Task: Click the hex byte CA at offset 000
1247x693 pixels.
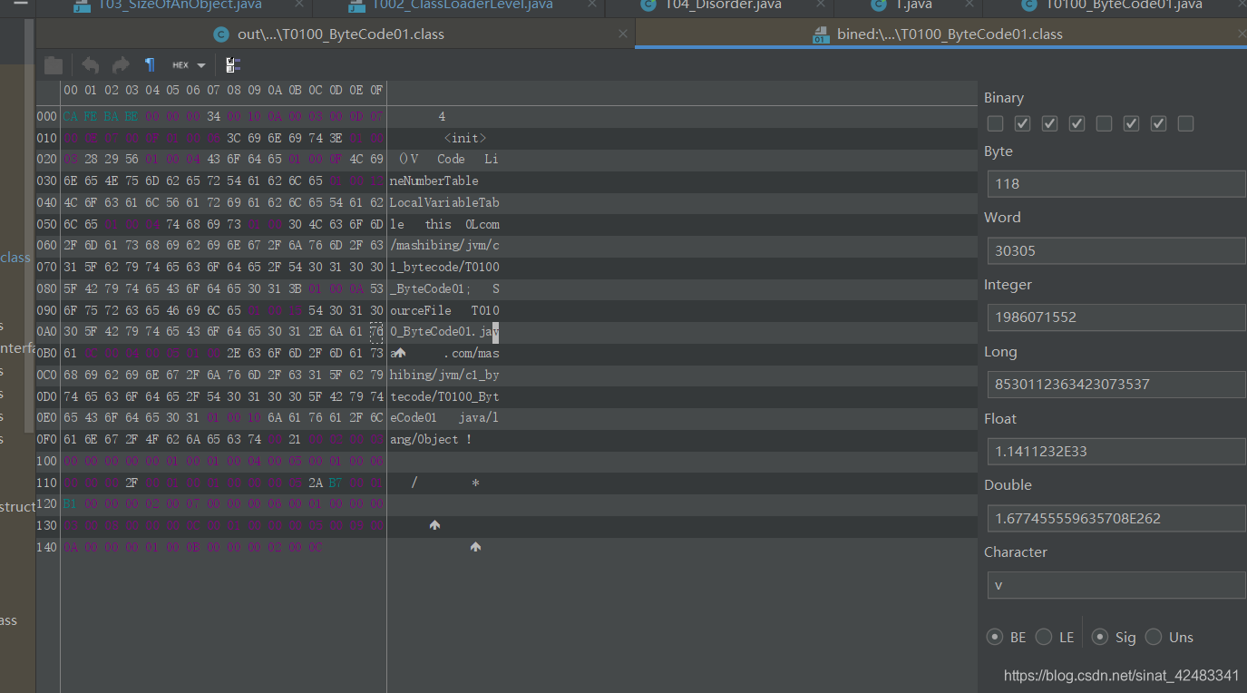Action: (x=71, y=116)
